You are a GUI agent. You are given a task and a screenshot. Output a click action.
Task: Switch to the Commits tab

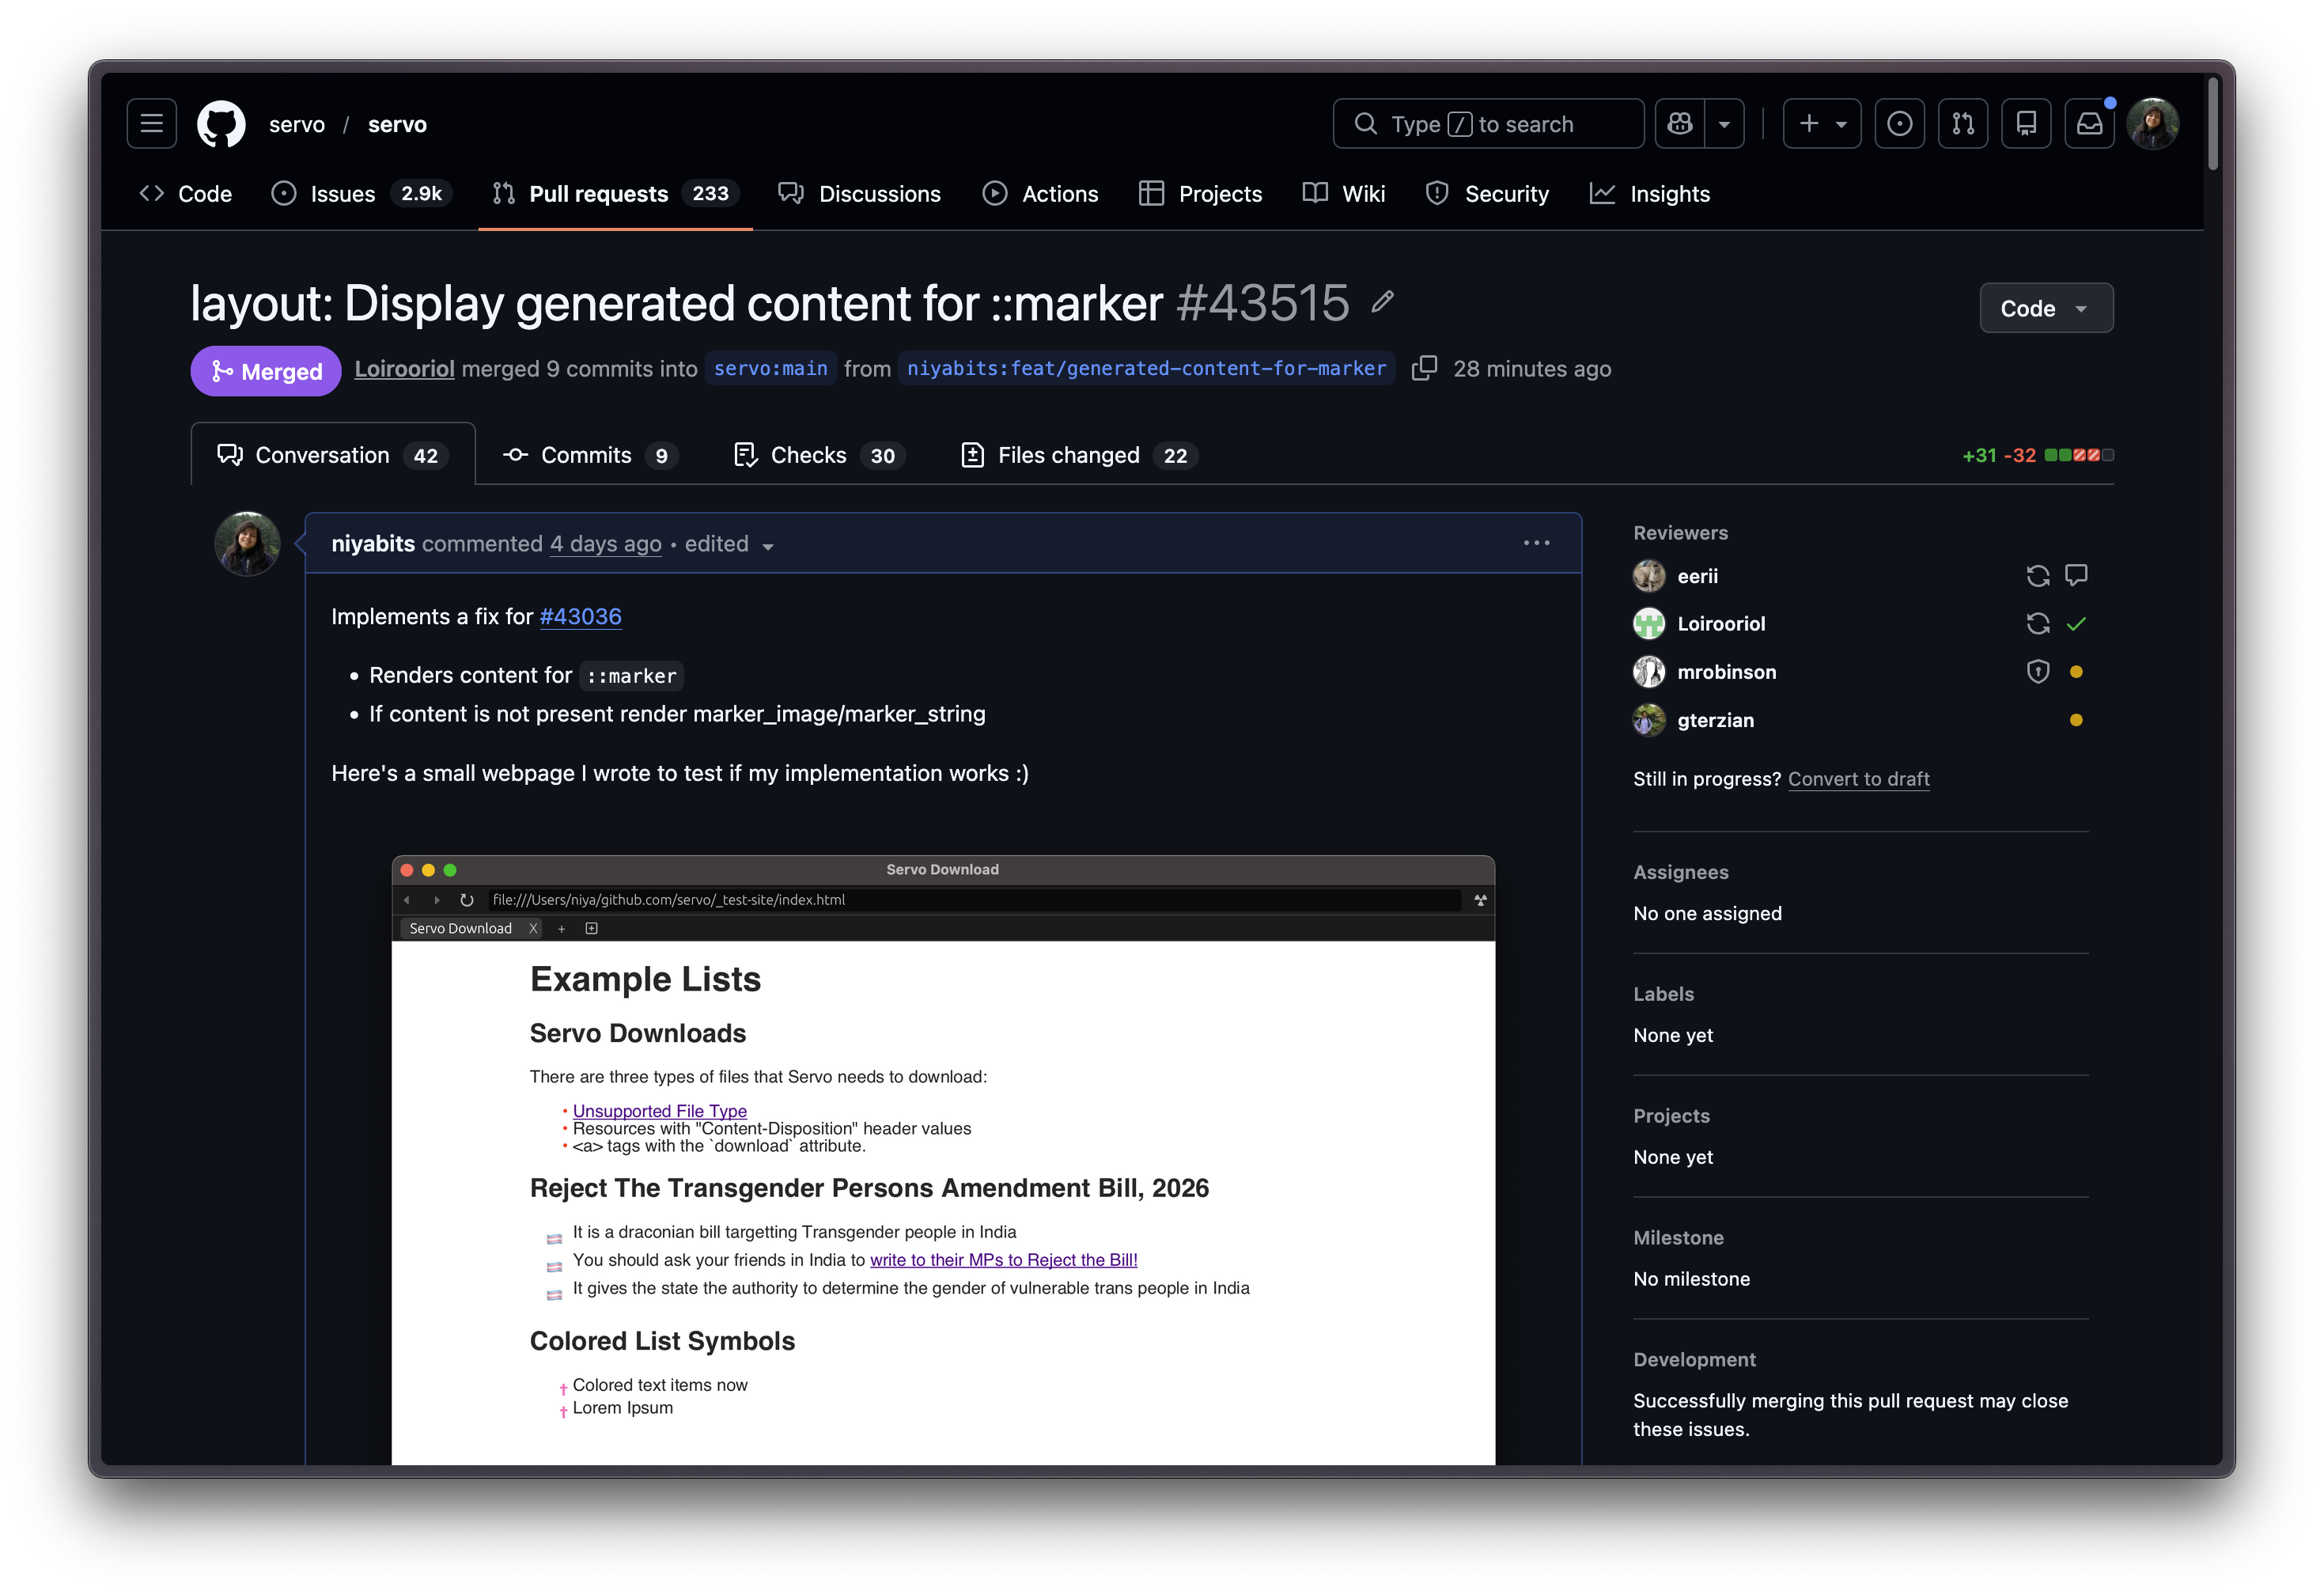coord(590,455)
